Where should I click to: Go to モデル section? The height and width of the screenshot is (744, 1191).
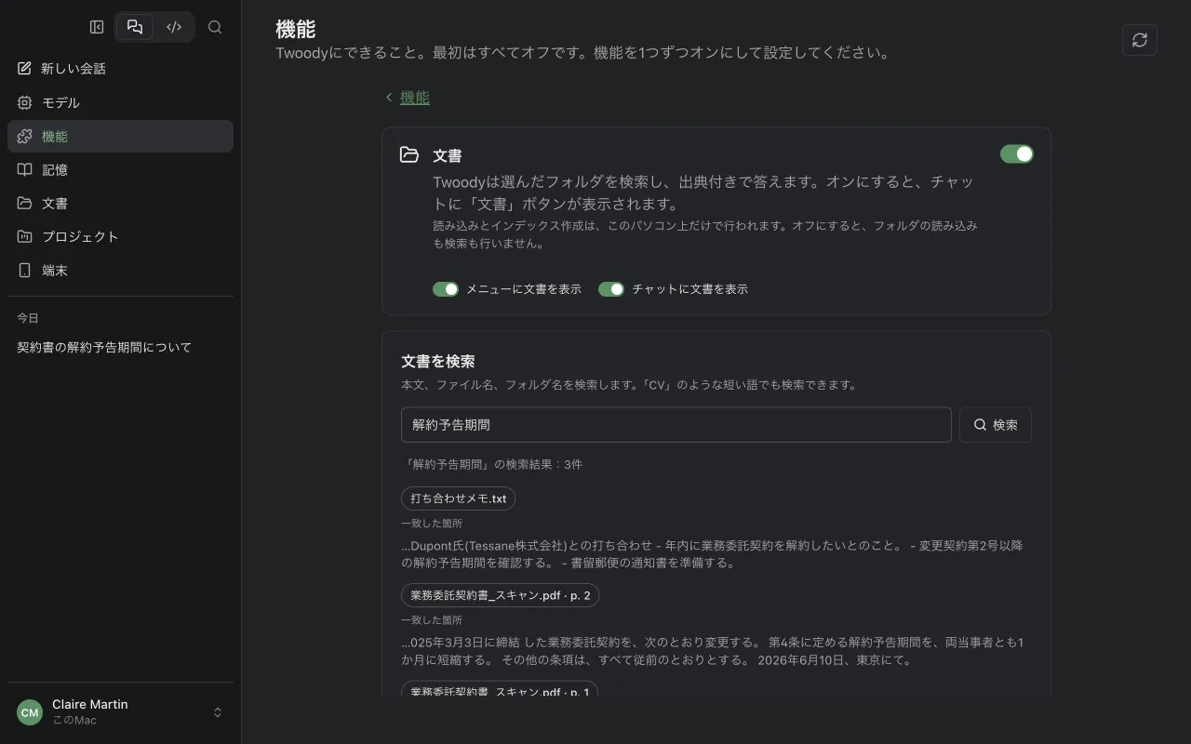121,102
